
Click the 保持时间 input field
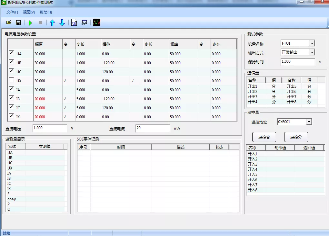coord(297,62)
